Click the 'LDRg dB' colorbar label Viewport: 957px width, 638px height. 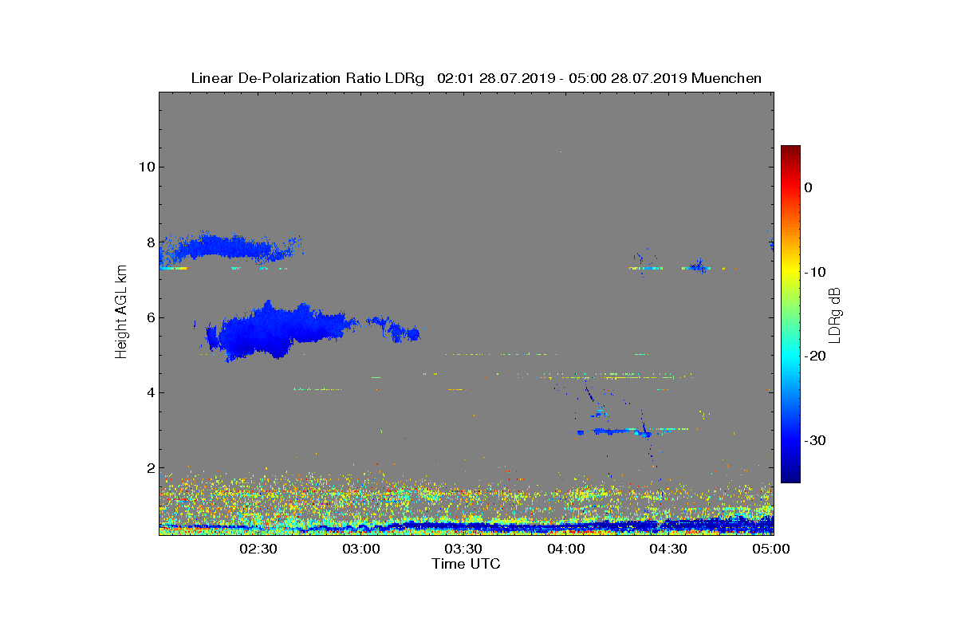(x=834, y=314)
